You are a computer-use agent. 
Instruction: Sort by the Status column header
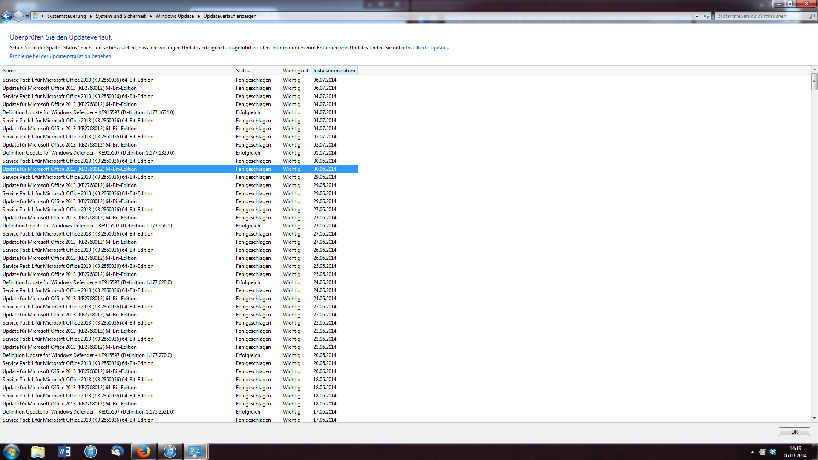coord(243,71)
